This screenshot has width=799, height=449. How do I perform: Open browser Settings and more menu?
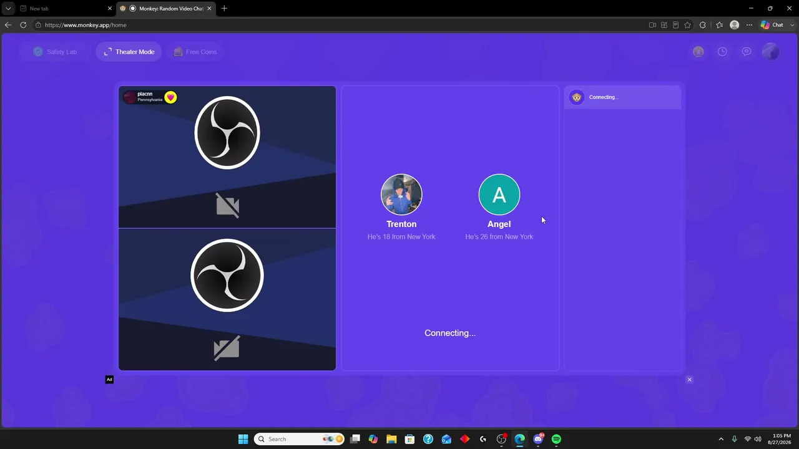pos(749,25)
